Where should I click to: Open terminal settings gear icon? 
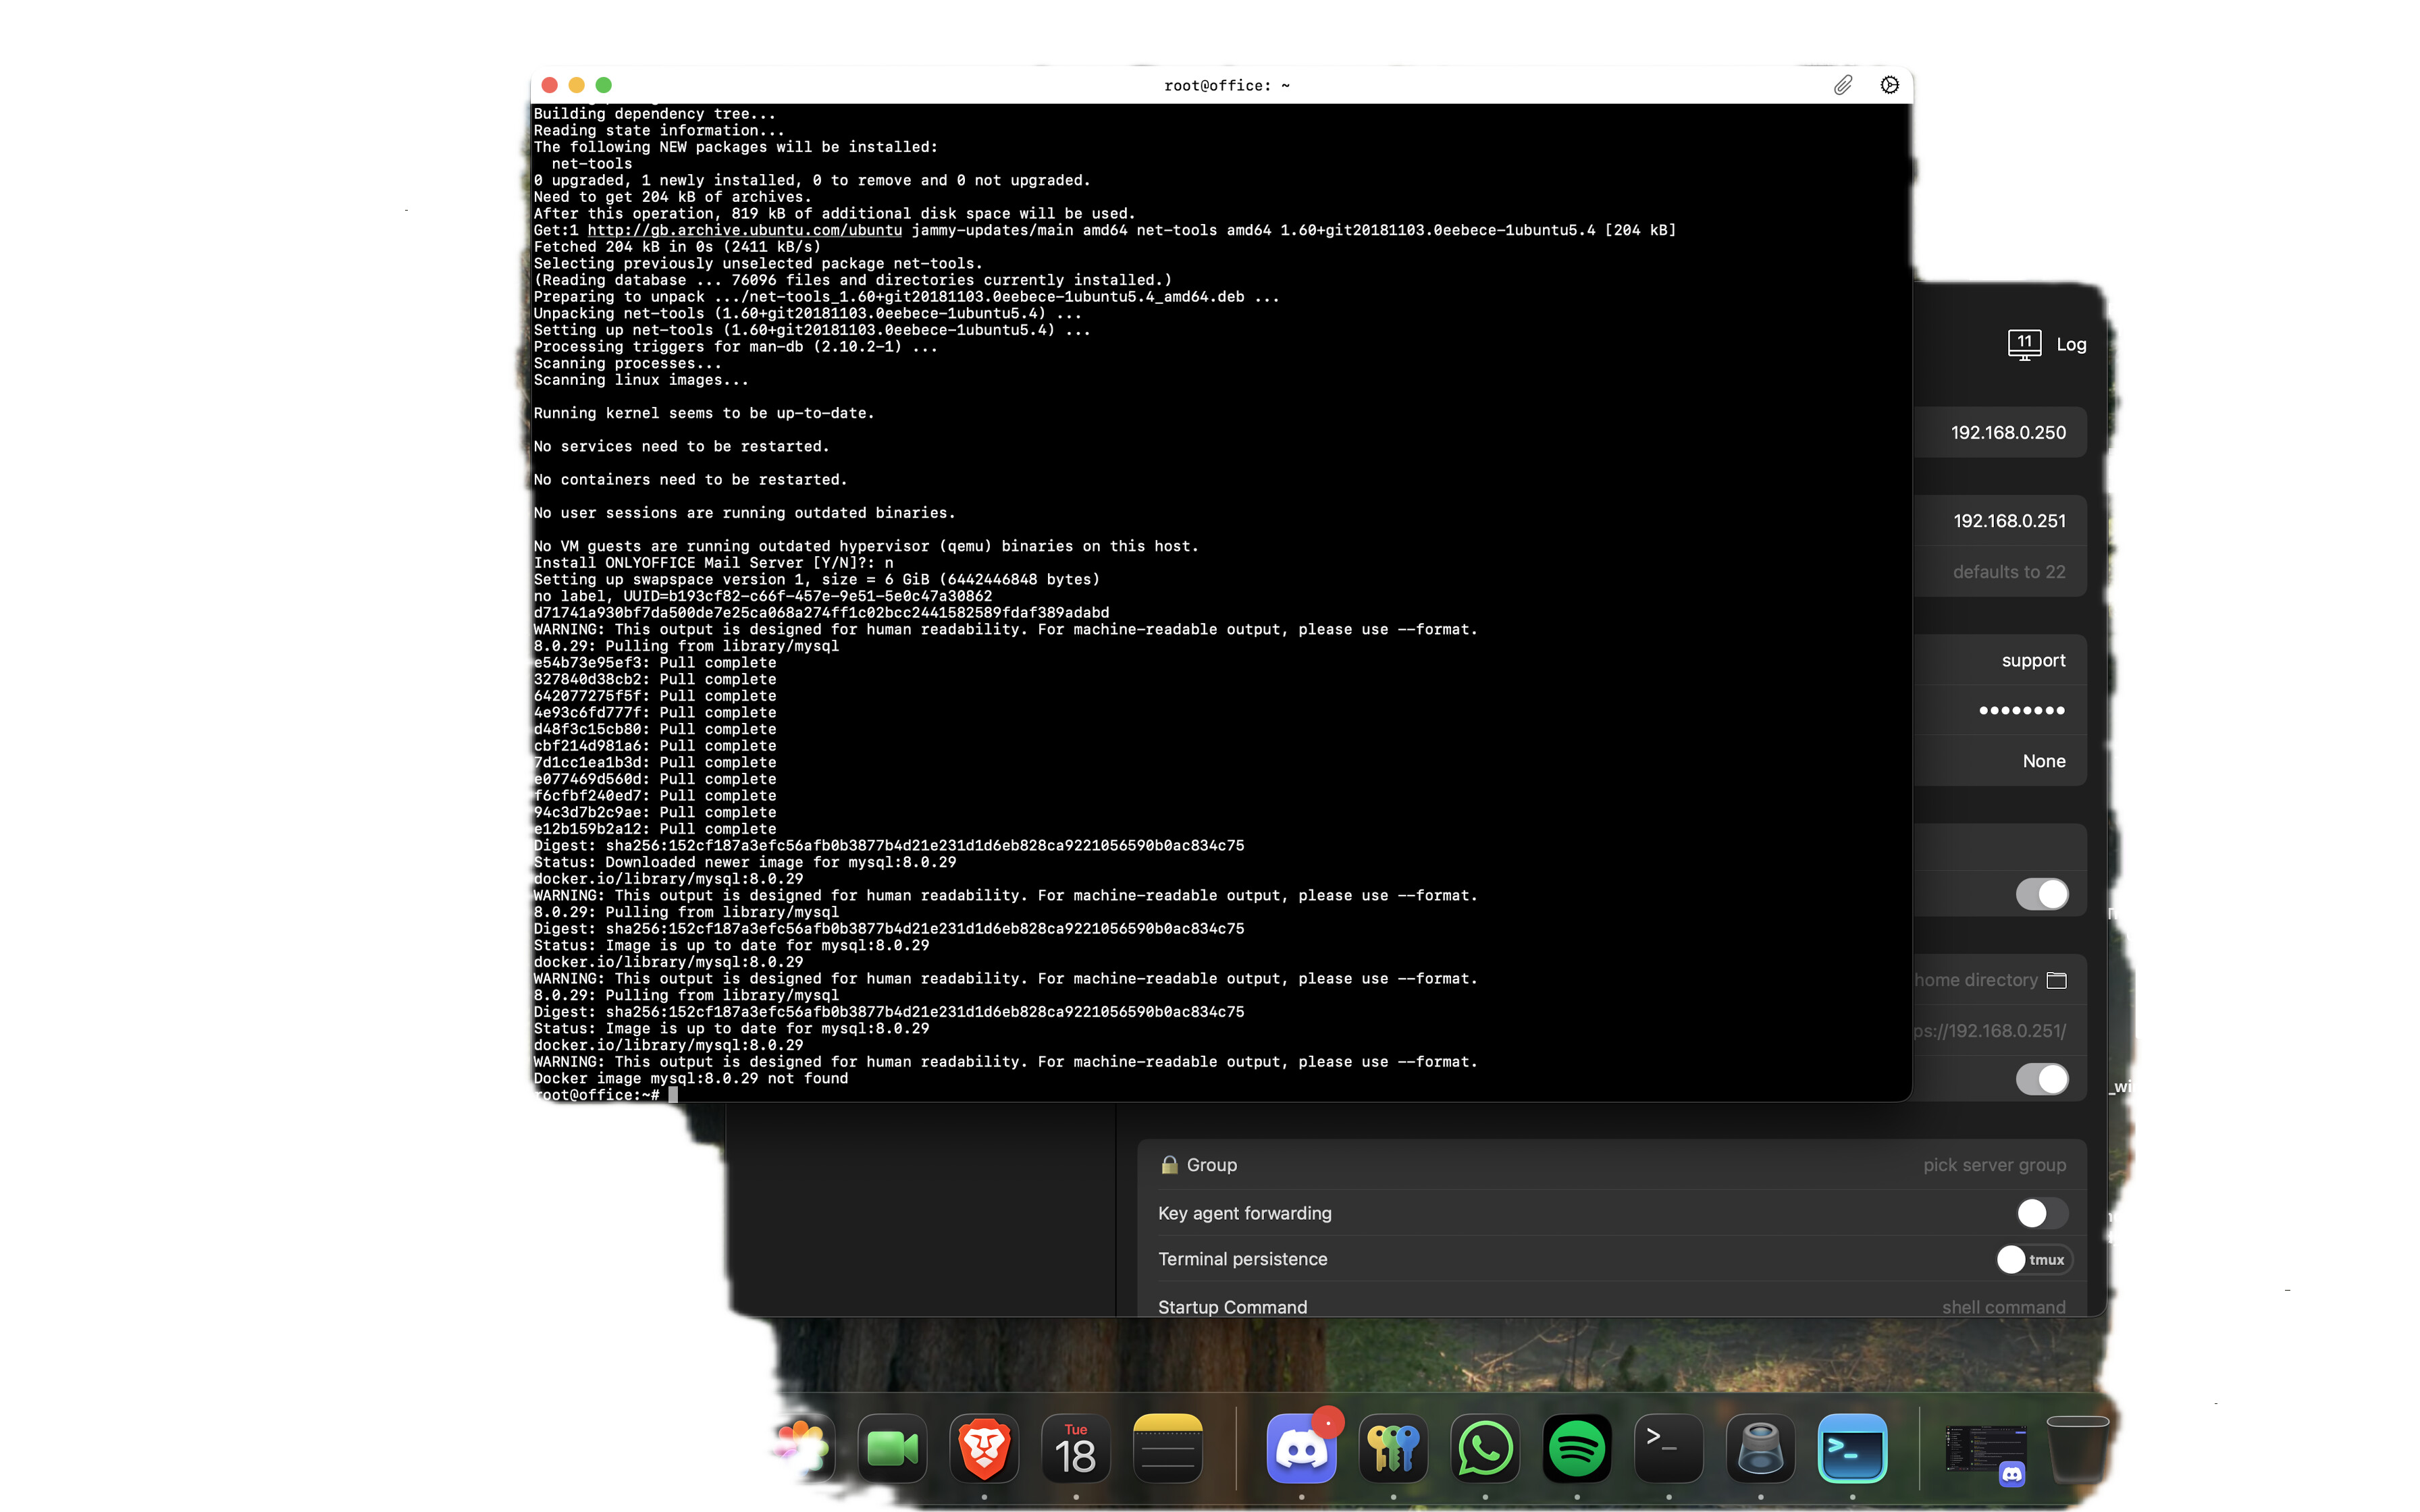(1889, 85)
